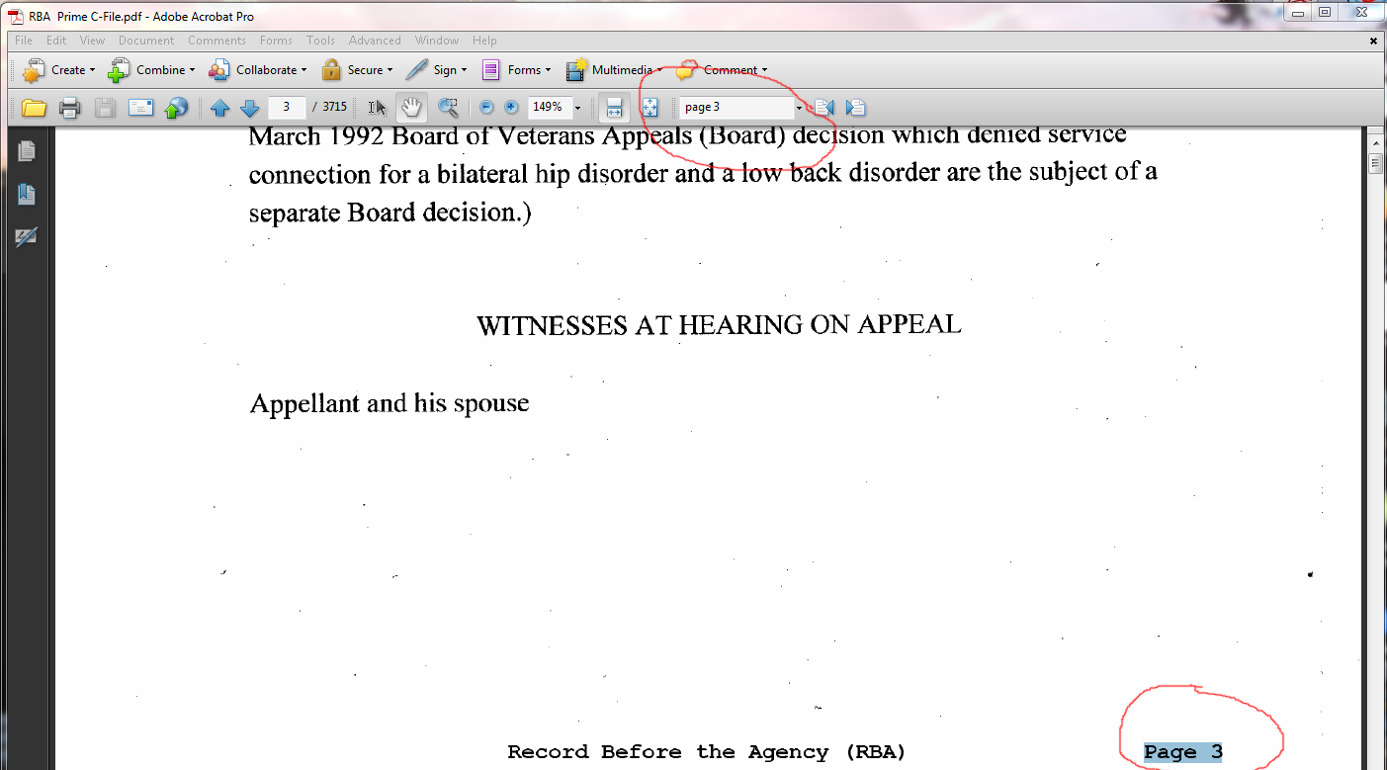Open a file with the folder icon
Viewport: 1387px width, 770px height.
pos(35,108)
